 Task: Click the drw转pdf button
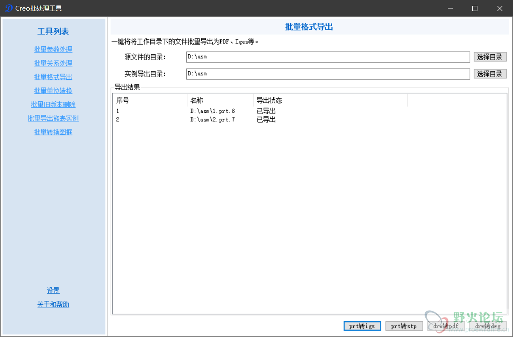click(446, 326)
